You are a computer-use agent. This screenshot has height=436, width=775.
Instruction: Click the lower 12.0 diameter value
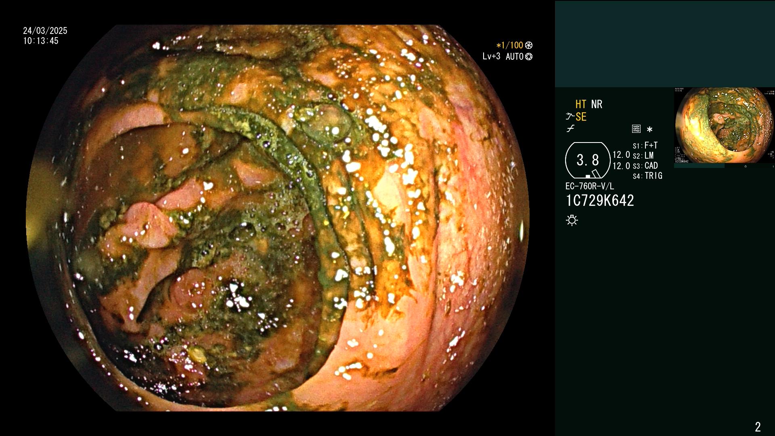click(x=621, y=166)
